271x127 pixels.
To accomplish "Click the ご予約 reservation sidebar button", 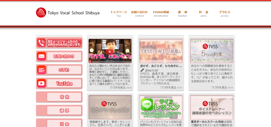I will click(x=64, y=70).
